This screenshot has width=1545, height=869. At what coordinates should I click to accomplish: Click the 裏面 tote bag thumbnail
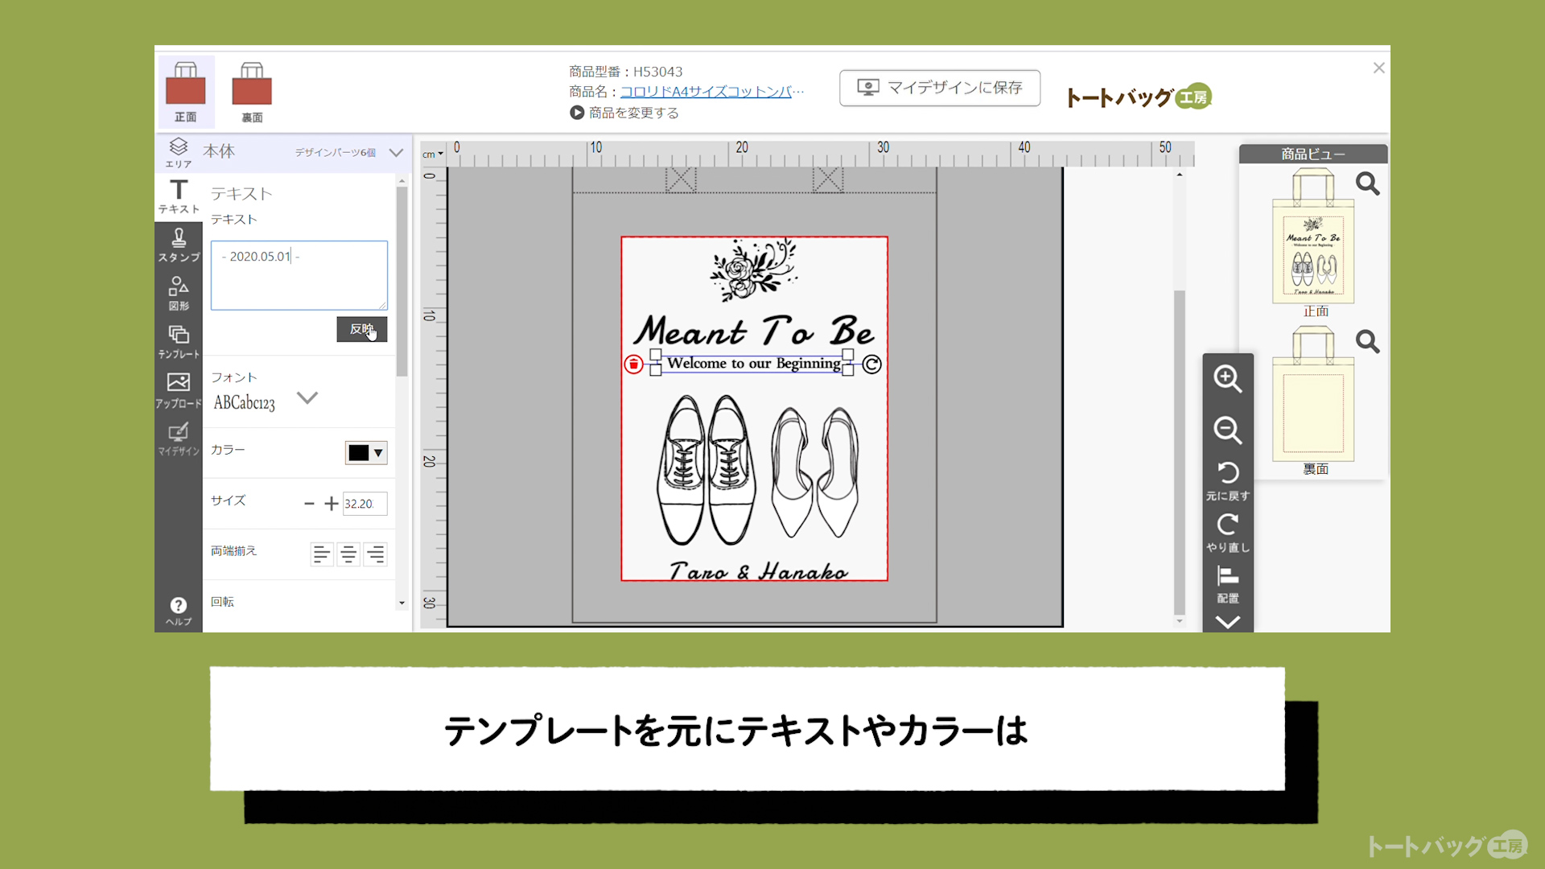point(1313,394)
